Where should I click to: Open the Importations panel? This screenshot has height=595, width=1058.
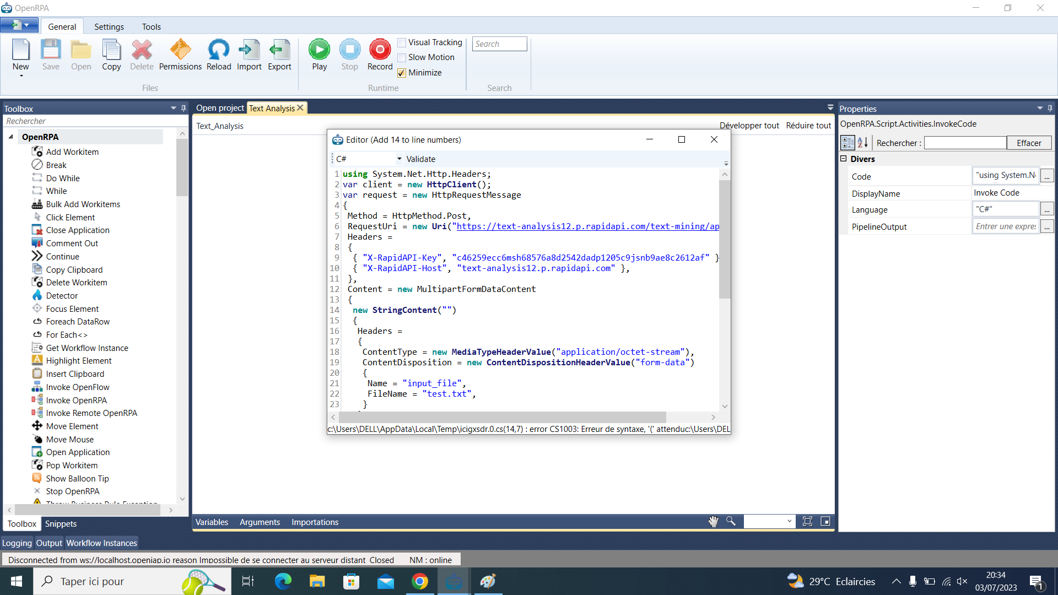(315, 522)
